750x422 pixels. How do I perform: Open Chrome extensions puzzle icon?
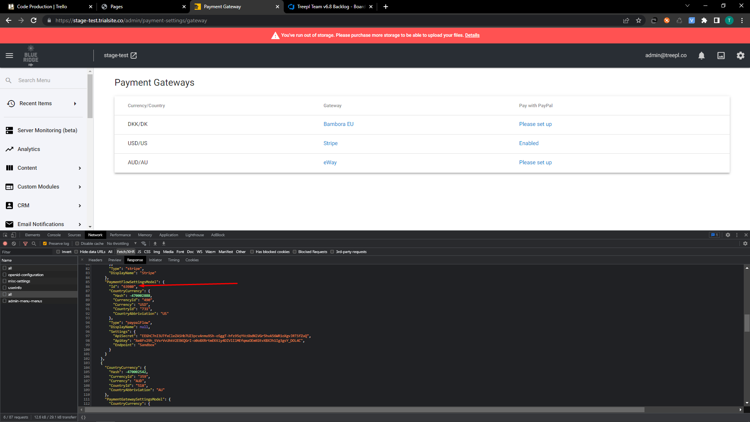704,20
